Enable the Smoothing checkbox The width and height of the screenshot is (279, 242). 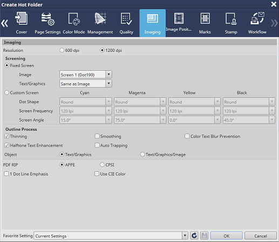[97, 136]
